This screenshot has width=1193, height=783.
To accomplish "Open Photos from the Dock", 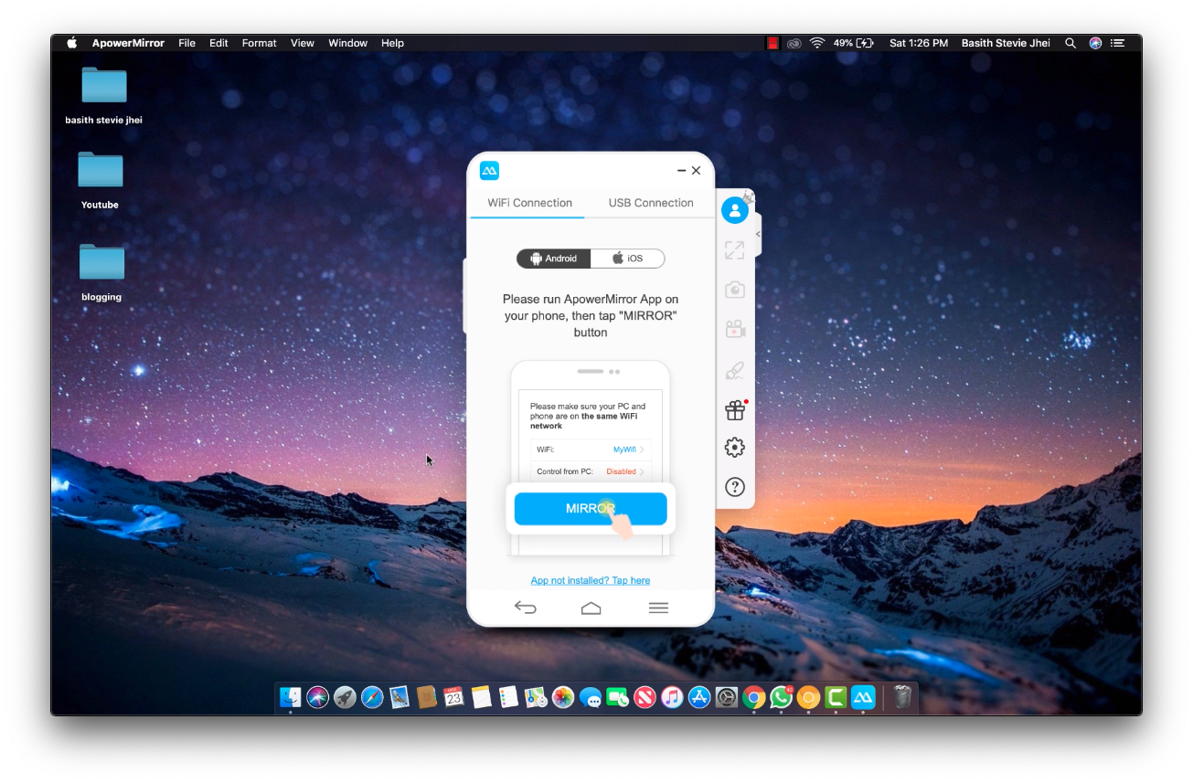I will click(563, 697).
